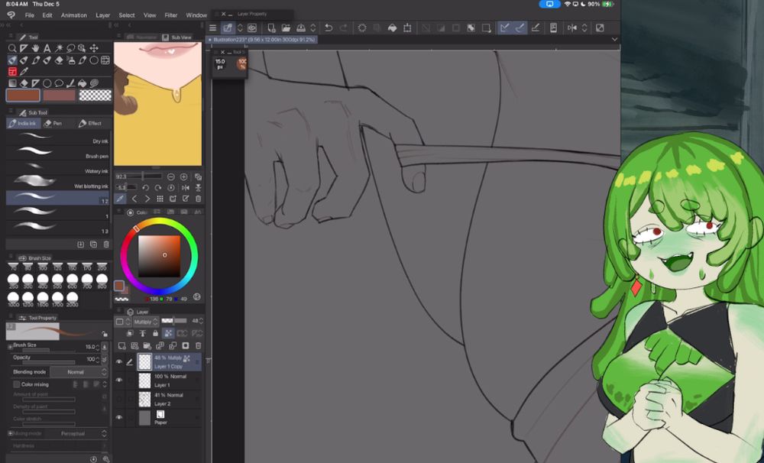This screenshot has height=463, width=764.
Task: Select the Watery ink sub tool
Action: click(57, 167)
